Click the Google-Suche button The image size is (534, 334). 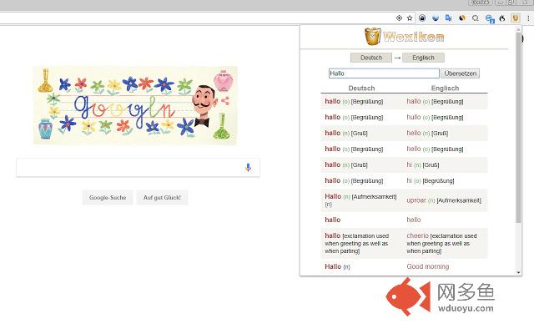click(x=108, y=197)
